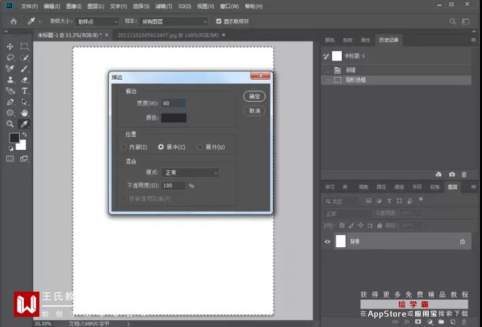Select the Ellipse shape tool
The height and width of the screenshot is (327, 482).
10,113
